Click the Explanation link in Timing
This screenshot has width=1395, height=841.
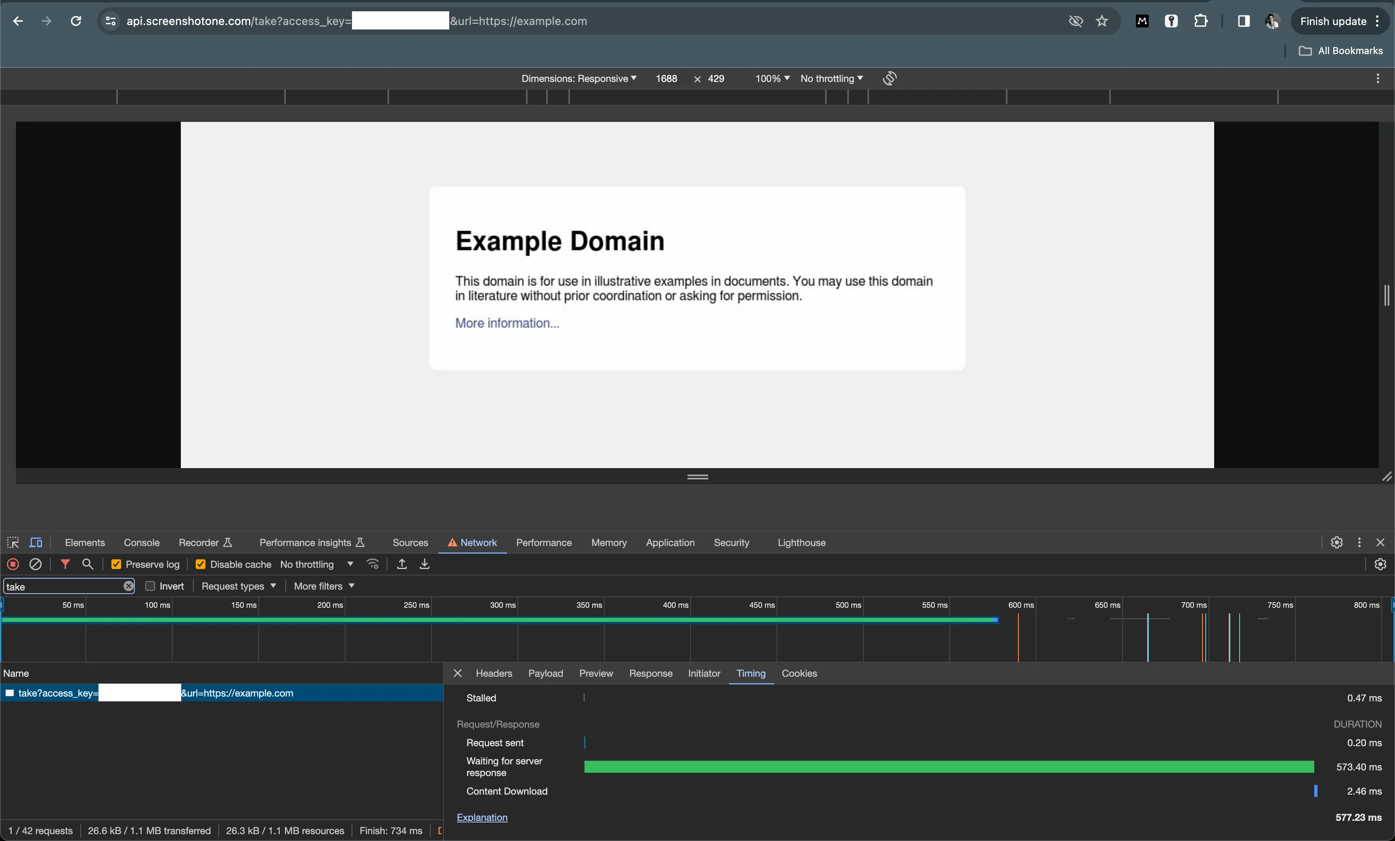click(x=482, y=817)
